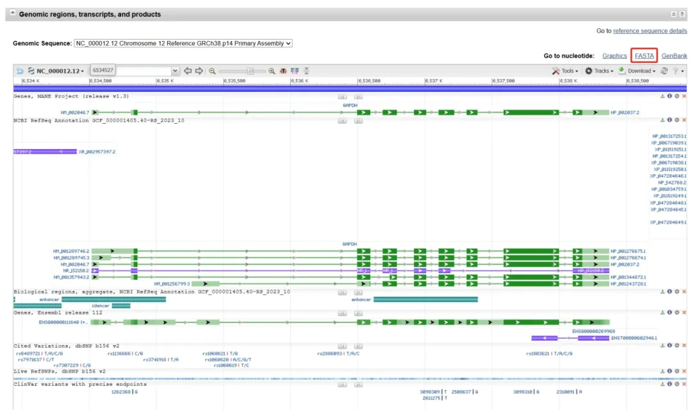Pan the view right with the right arrow
692x410 pixels.
pos(199,70)
